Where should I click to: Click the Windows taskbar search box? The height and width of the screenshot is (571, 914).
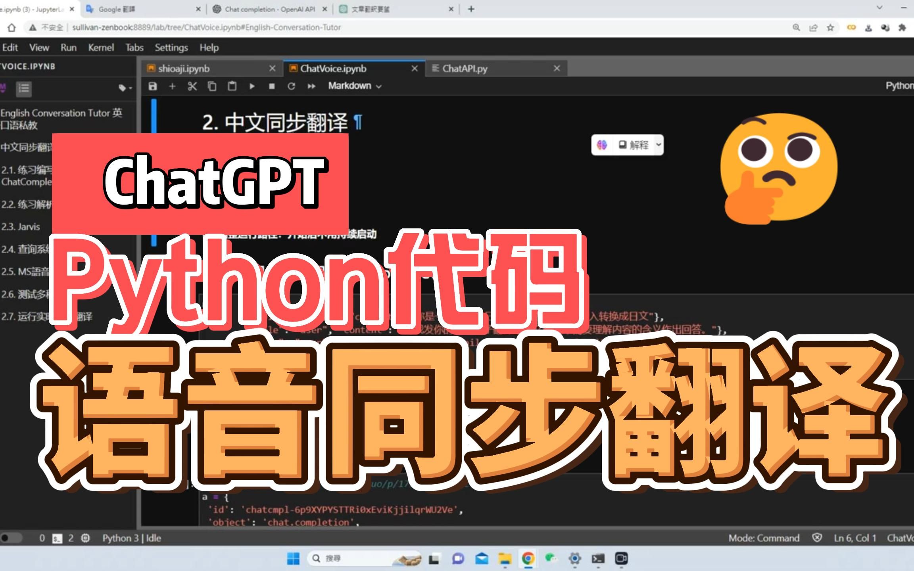[364, 558]
